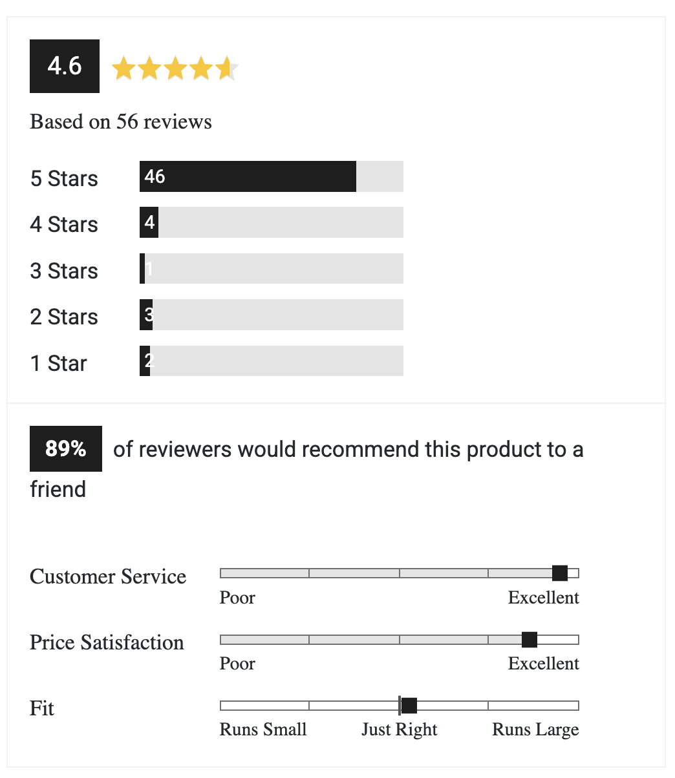Click the Customer Service label
Image resolution: width=675 pixels, height=778 pixels.
click(108, 576)
